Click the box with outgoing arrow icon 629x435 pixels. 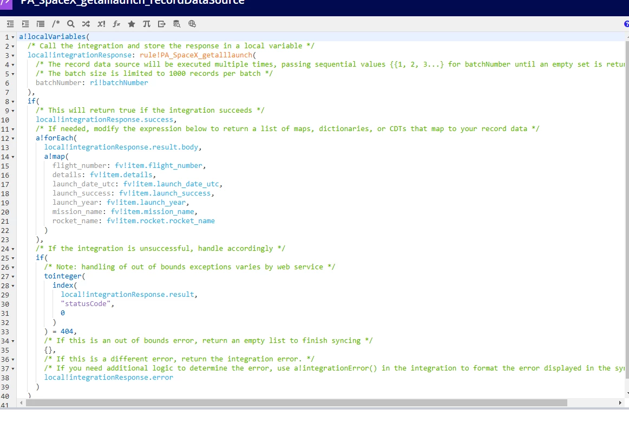[x=162, y=24]
